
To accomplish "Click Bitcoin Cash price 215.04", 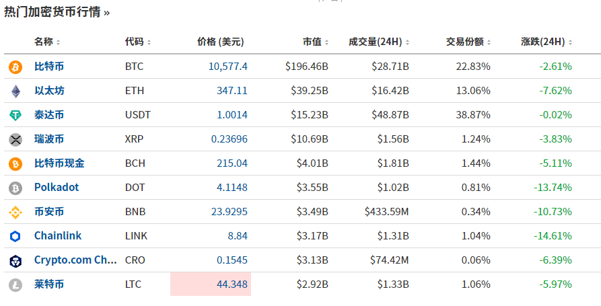I will (x=232, y=163).
